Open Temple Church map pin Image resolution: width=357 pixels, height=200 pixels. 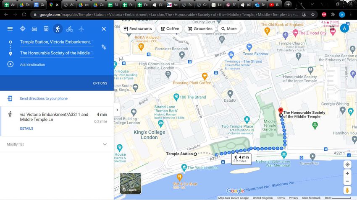tap(299, 56)
